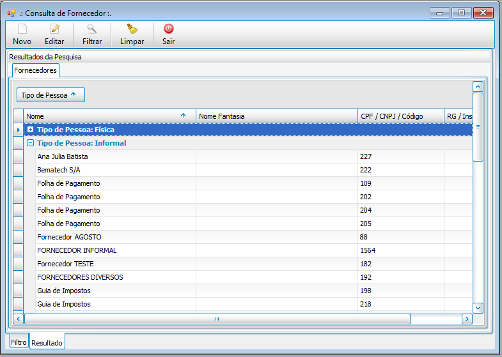Click the code cell 192
The height and width of the screenshot is (357, 502).
401,277
